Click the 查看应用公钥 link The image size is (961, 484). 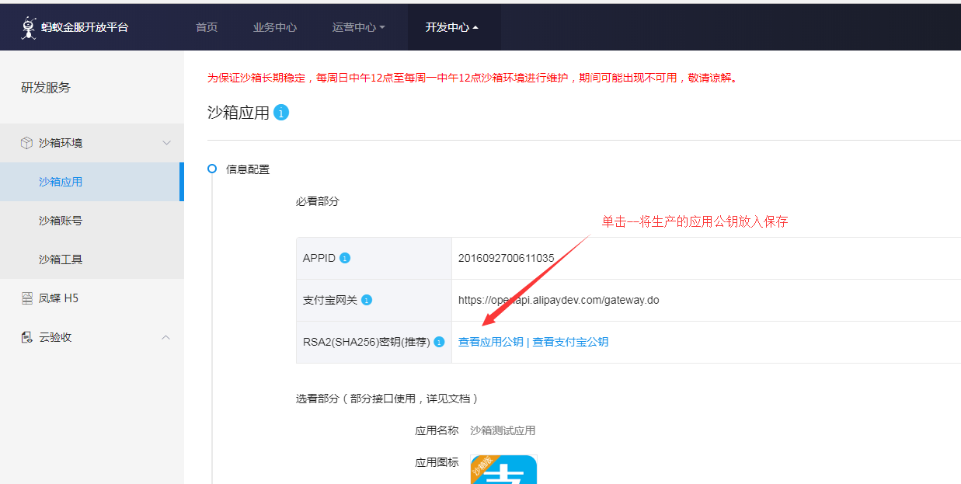(x=491, y=342)
